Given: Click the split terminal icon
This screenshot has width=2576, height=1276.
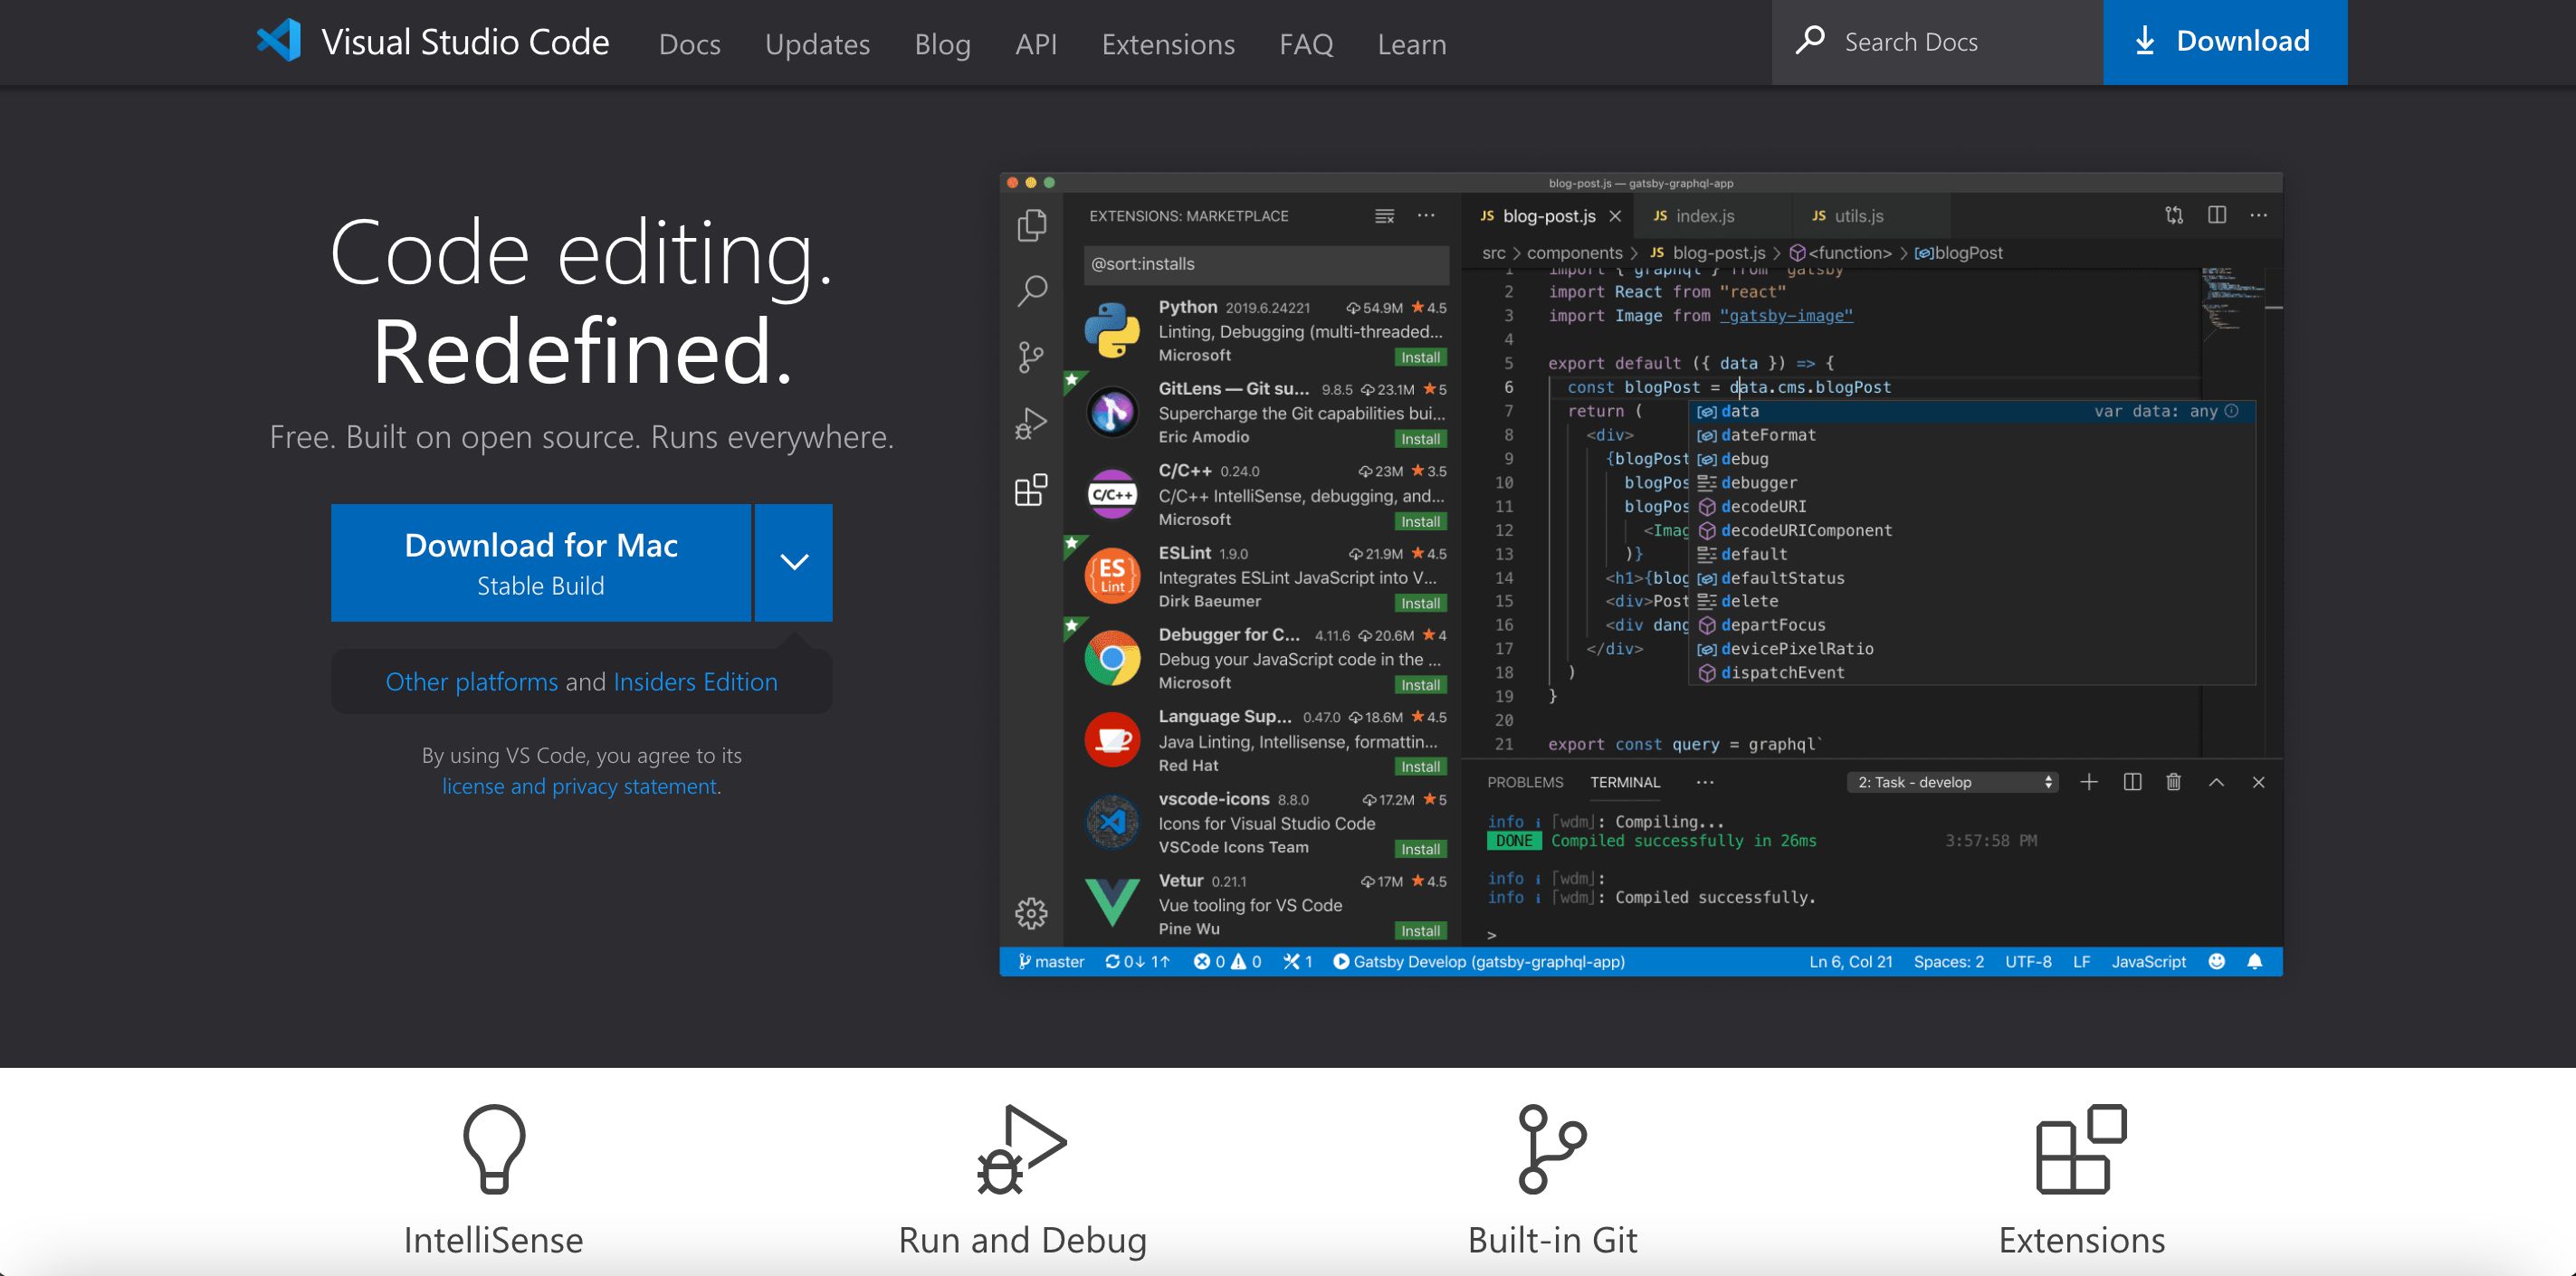Looking at the screenshot, I should (2132, 782).
